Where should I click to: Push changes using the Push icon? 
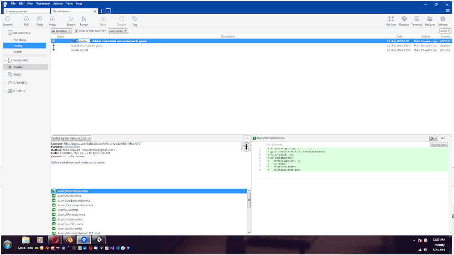point(39,20)
